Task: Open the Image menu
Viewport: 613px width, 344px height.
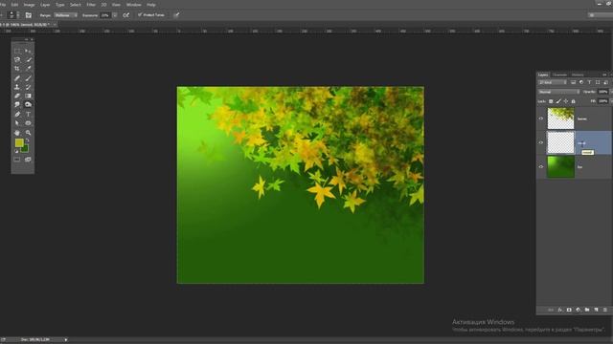Action: pyautogui.click(x=30, y=5)
